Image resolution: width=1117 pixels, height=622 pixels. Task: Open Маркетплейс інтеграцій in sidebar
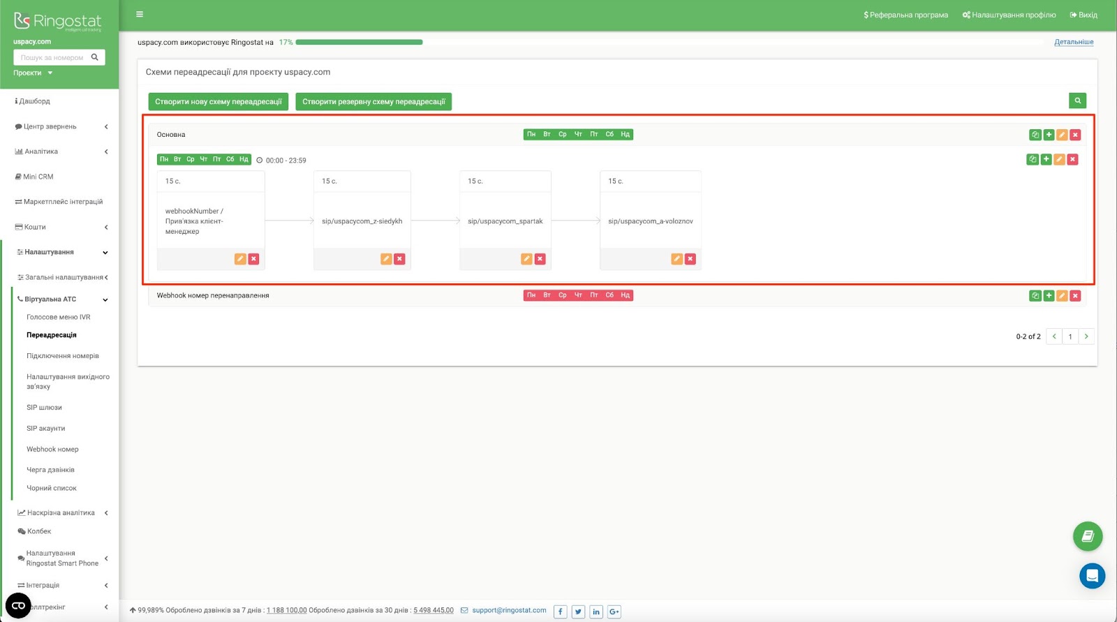(59, 202)
